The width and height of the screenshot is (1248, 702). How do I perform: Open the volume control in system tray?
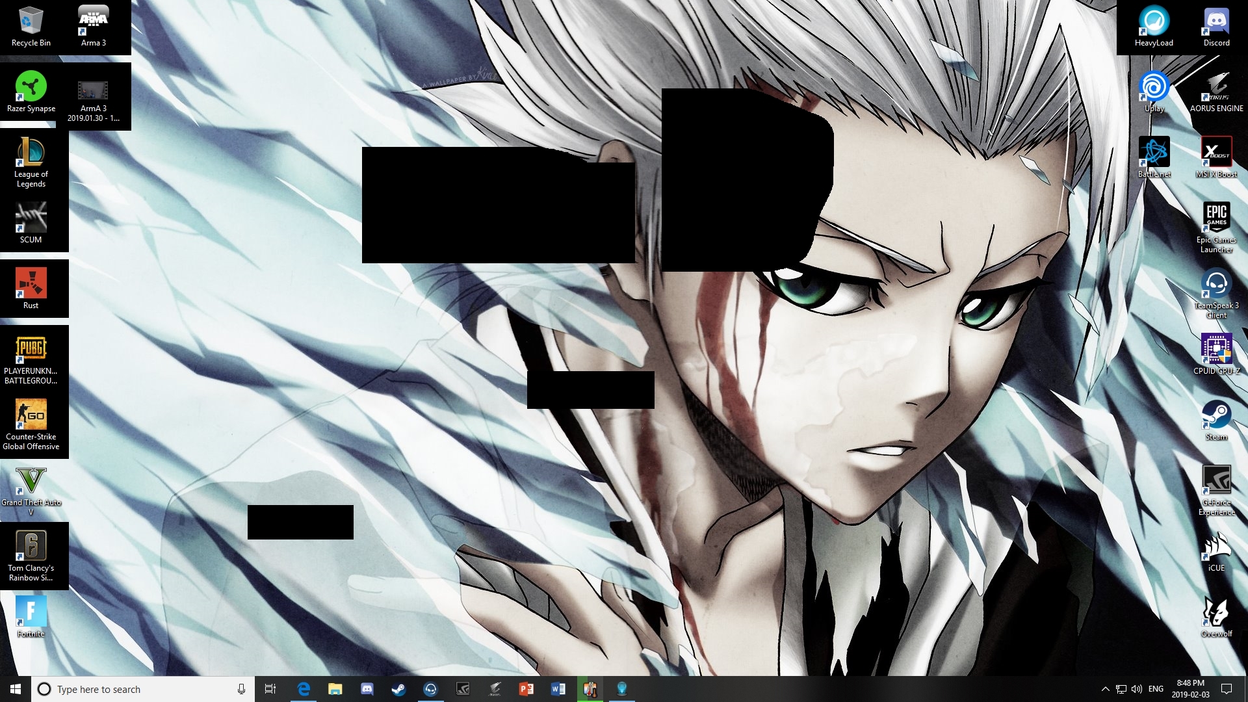[1137, 689]
